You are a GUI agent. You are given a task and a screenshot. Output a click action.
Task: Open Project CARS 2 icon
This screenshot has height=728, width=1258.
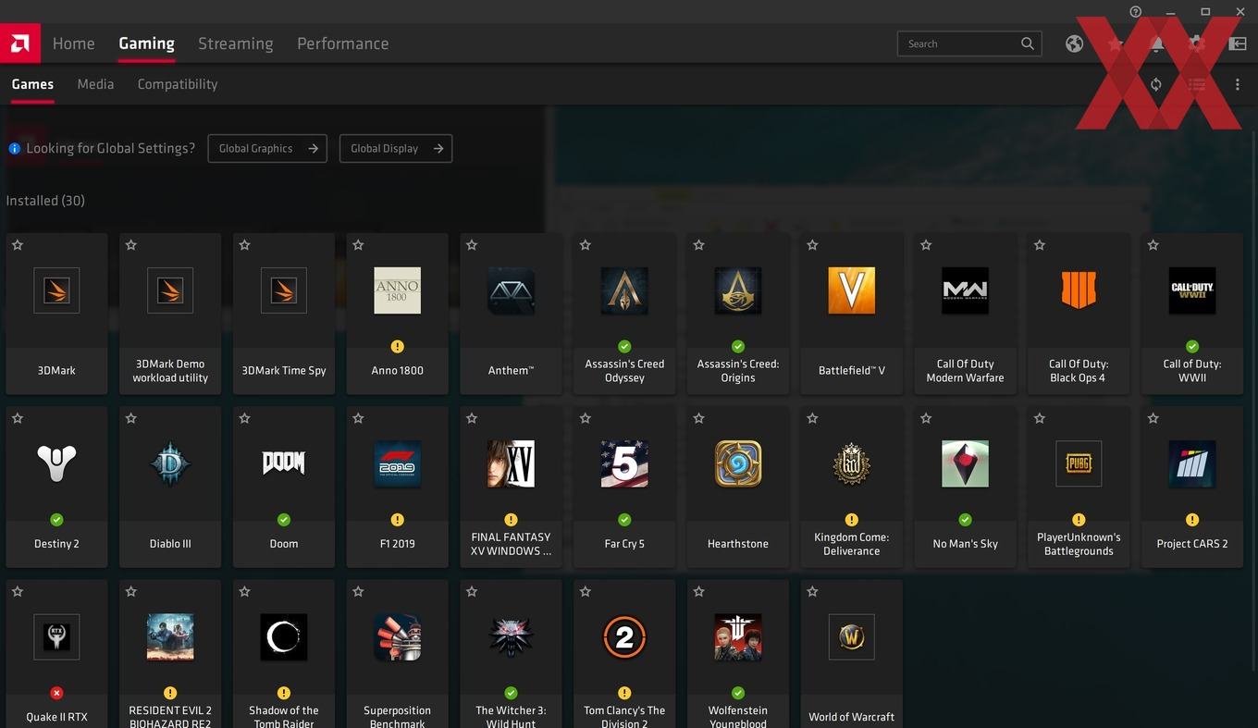coord(1192,463)
